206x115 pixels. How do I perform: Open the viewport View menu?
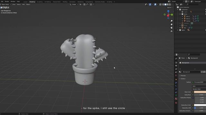(x=14, y=4)
